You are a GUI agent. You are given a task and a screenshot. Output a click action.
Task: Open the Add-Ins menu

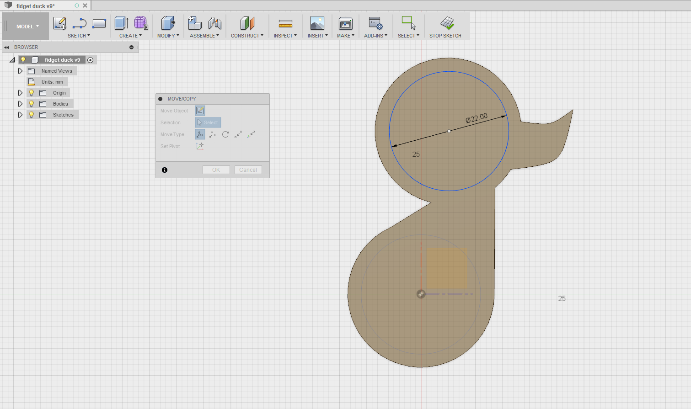click(375, 36)
